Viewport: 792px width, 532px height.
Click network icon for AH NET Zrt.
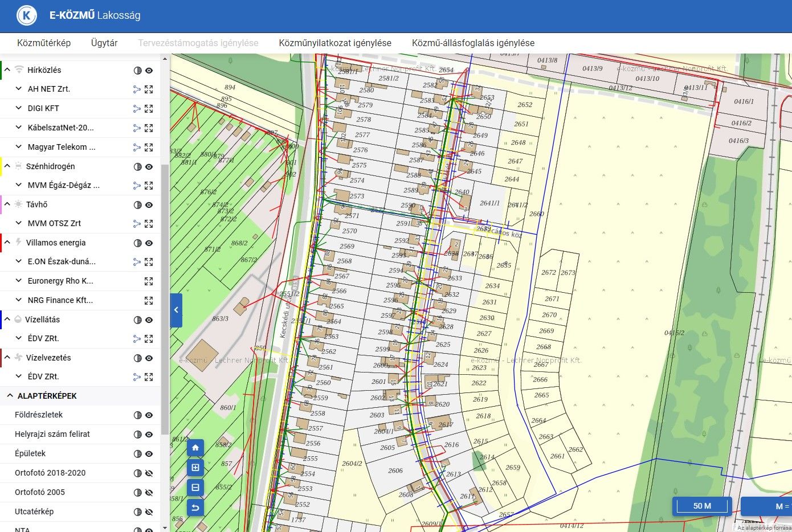tap(137, 89)
